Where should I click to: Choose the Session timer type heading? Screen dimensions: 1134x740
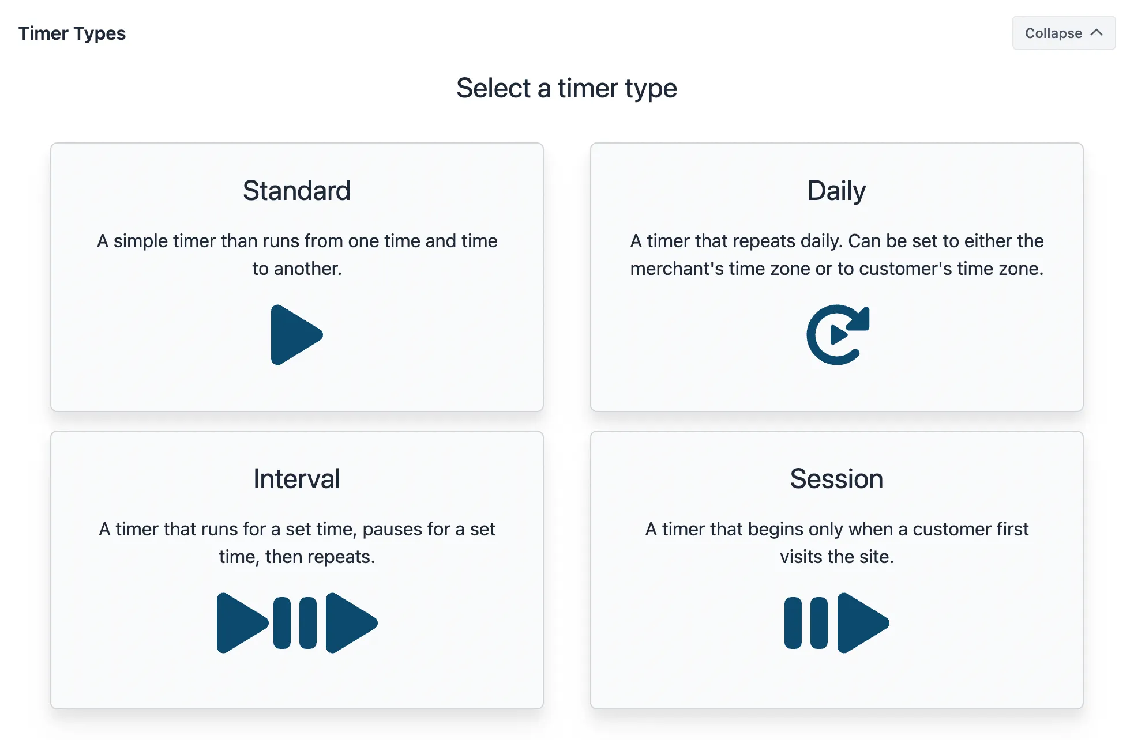[836, 479]
